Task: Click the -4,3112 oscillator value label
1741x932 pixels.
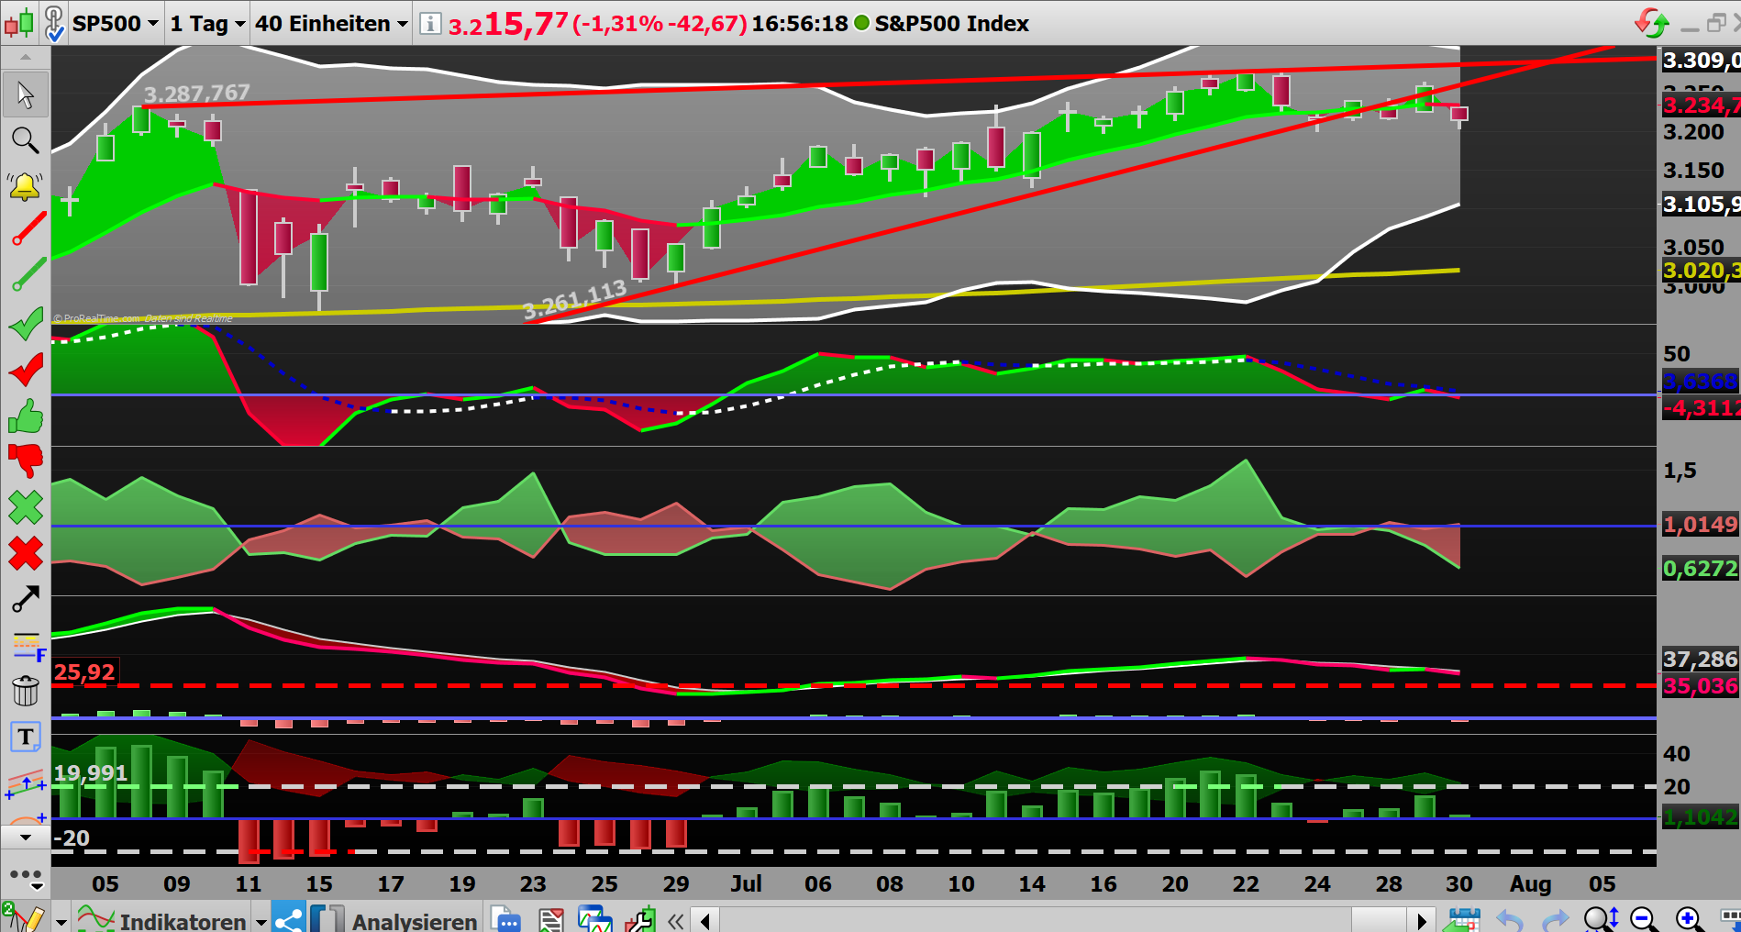Action: [1701, 408]
